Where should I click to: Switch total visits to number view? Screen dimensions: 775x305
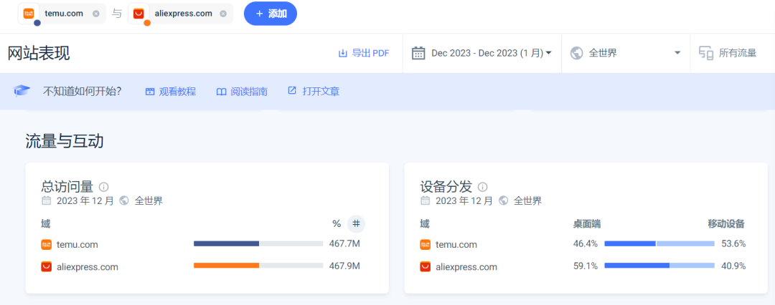click(x=357, y=224)
